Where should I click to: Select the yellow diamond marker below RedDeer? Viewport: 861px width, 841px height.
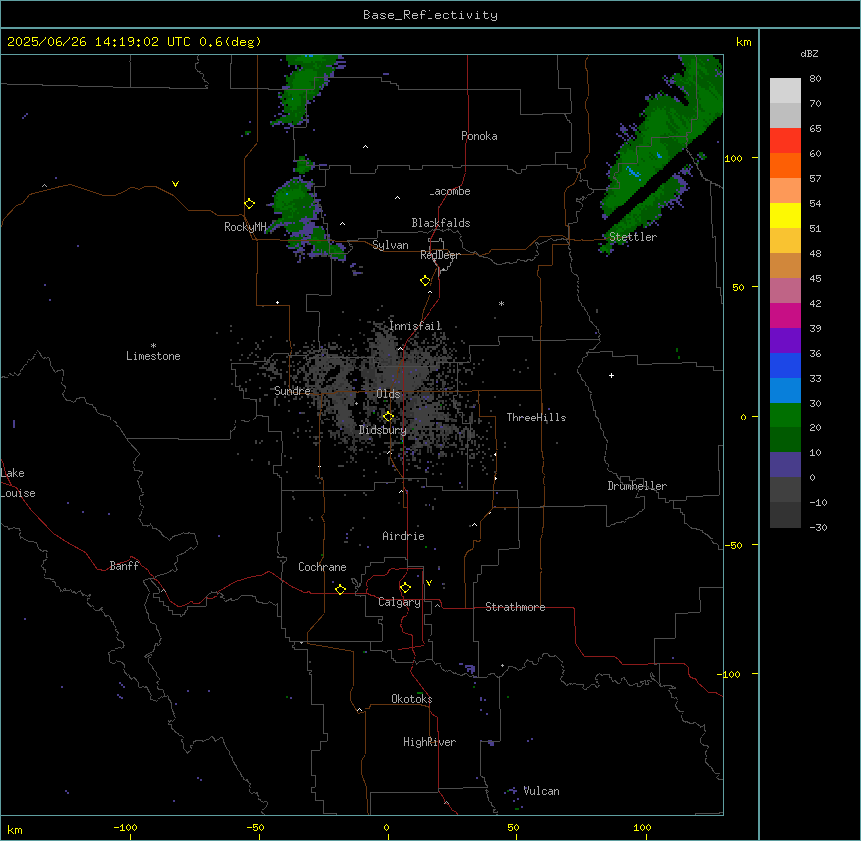point(425,281)
